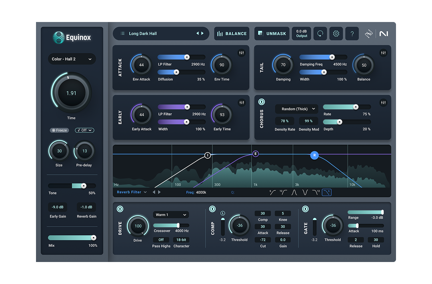Click the UNMASK button
The image size is (432, 284).
coord(272,34)
